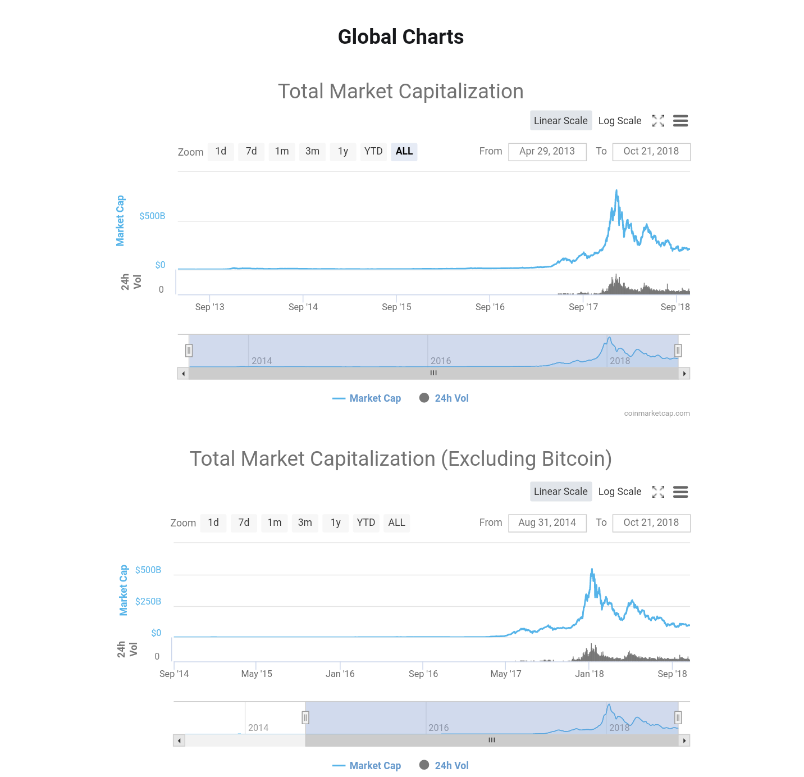This screenshot has height=777, width=804.
Task: Hide Market Cap series in the bottom legend
Action: pos(367,766)
